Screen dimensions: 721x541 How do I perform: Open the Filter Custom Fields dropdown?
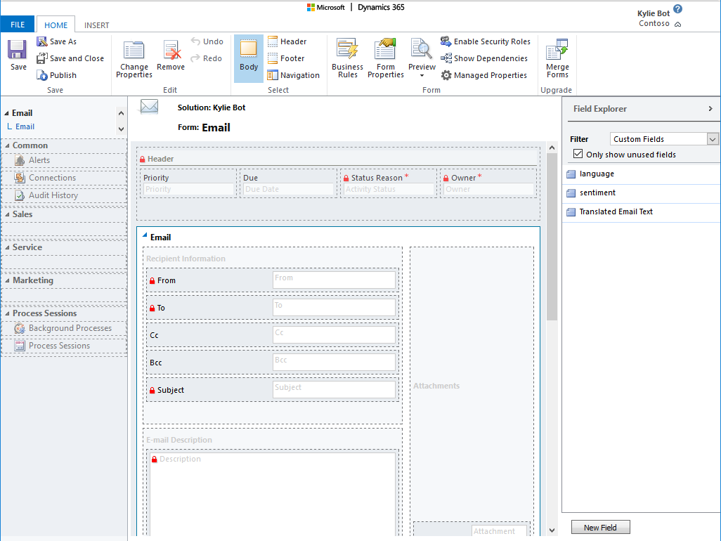(713, 139)
